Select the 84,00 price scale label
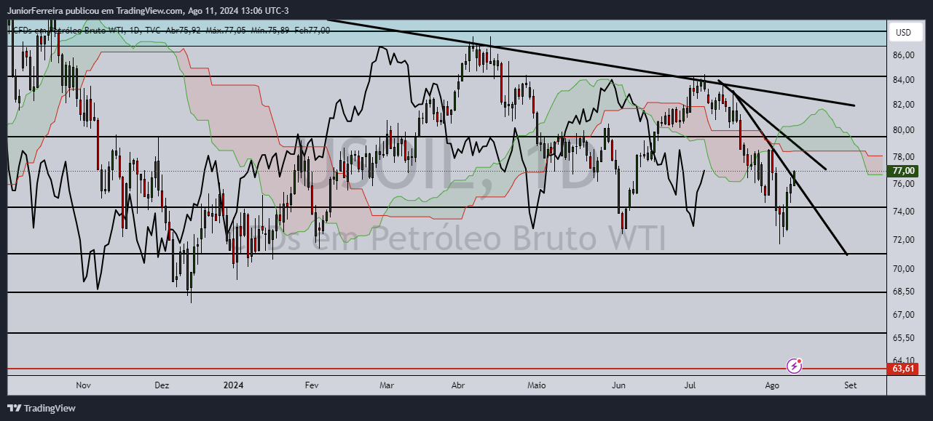The height and width of the screenshot is (421, 933). click(903, 80)
